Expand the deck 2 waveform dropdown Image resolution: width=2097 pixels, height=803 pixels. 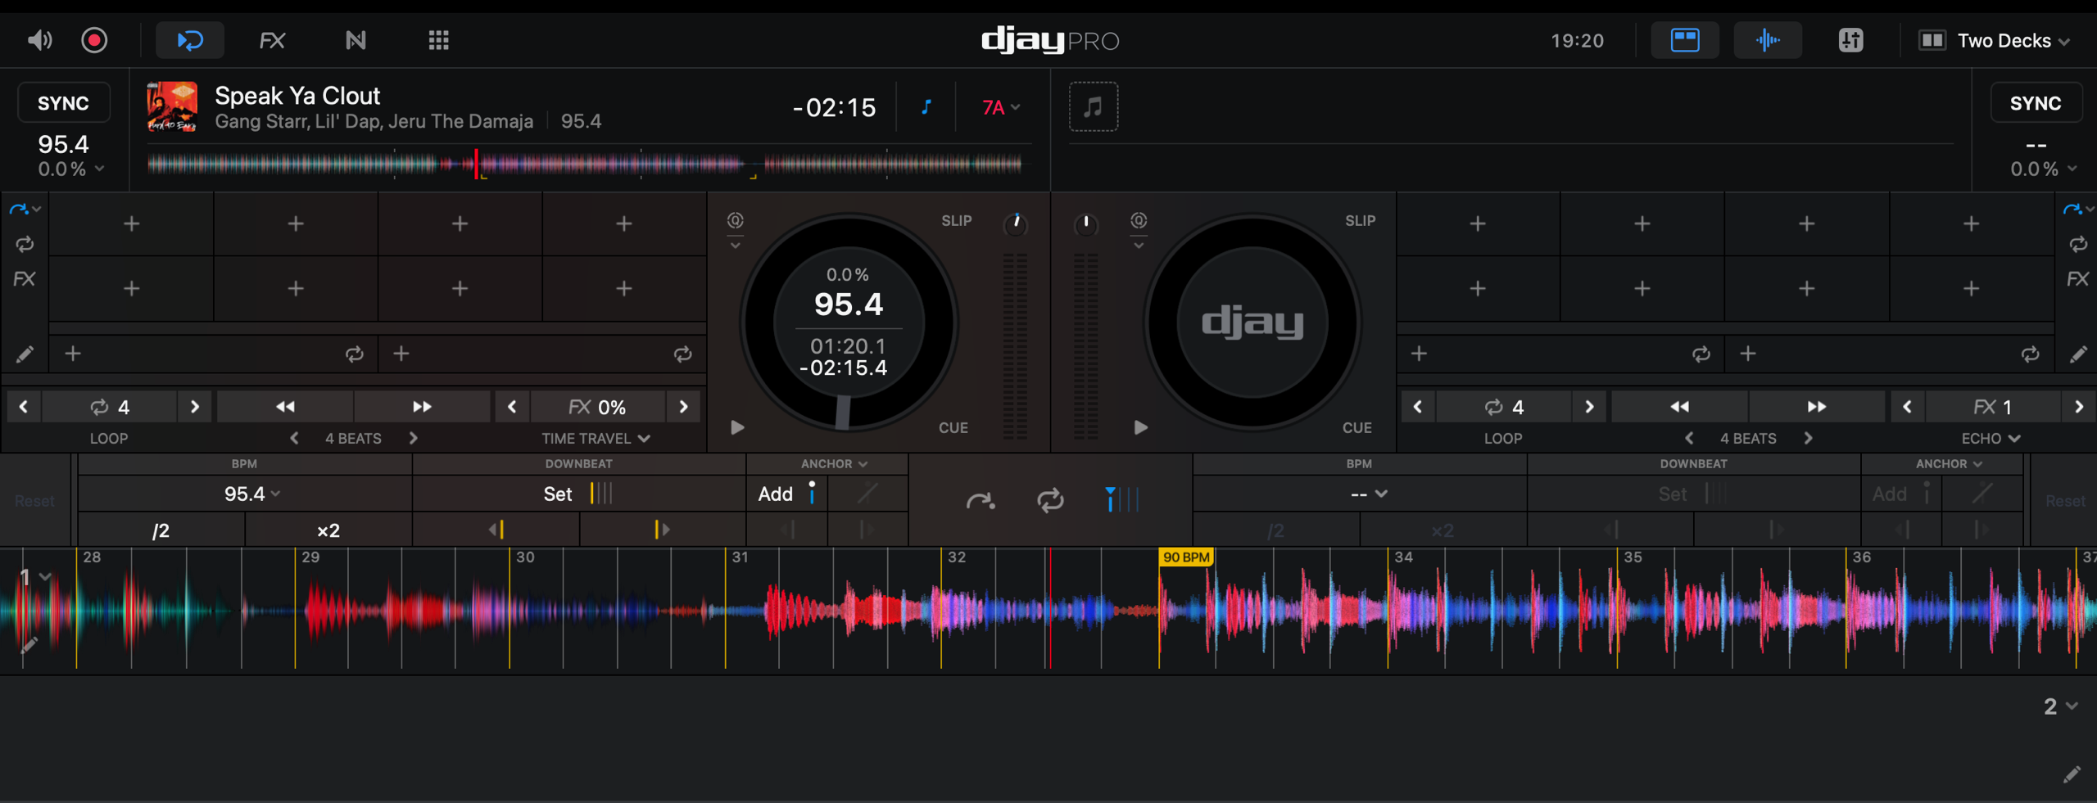pos(2060,706)
